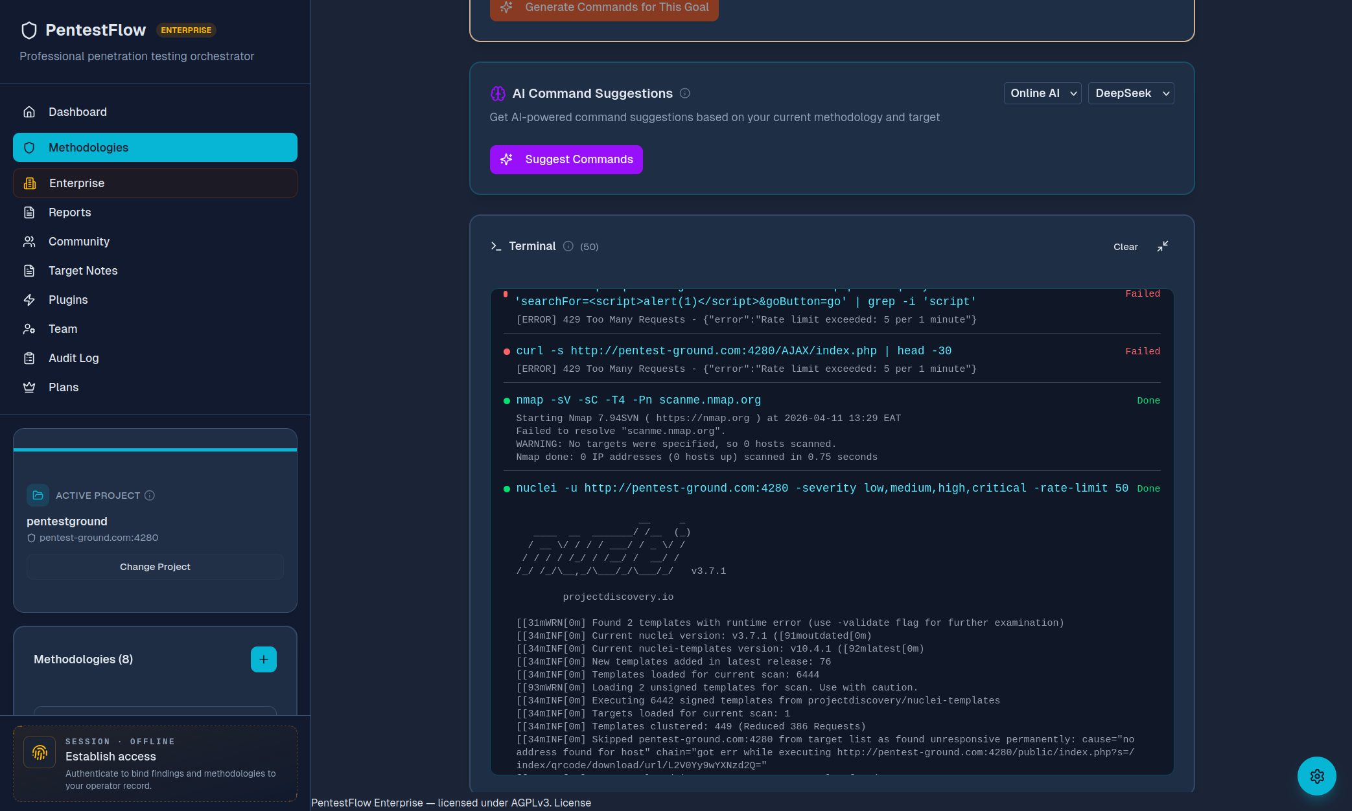Open the Dashboard menu item
Screen dimensions: 1352x811
(x=155, y=112)
